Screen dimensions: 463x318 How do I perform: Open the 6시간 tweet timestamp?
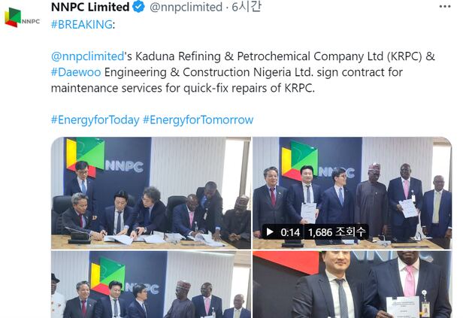coord(247,7)
